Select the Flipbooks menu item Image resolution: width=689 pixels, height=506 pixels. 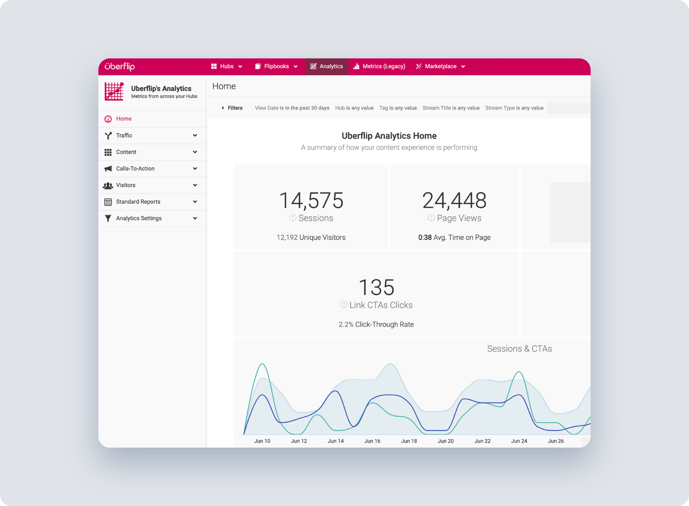point(276,66)
